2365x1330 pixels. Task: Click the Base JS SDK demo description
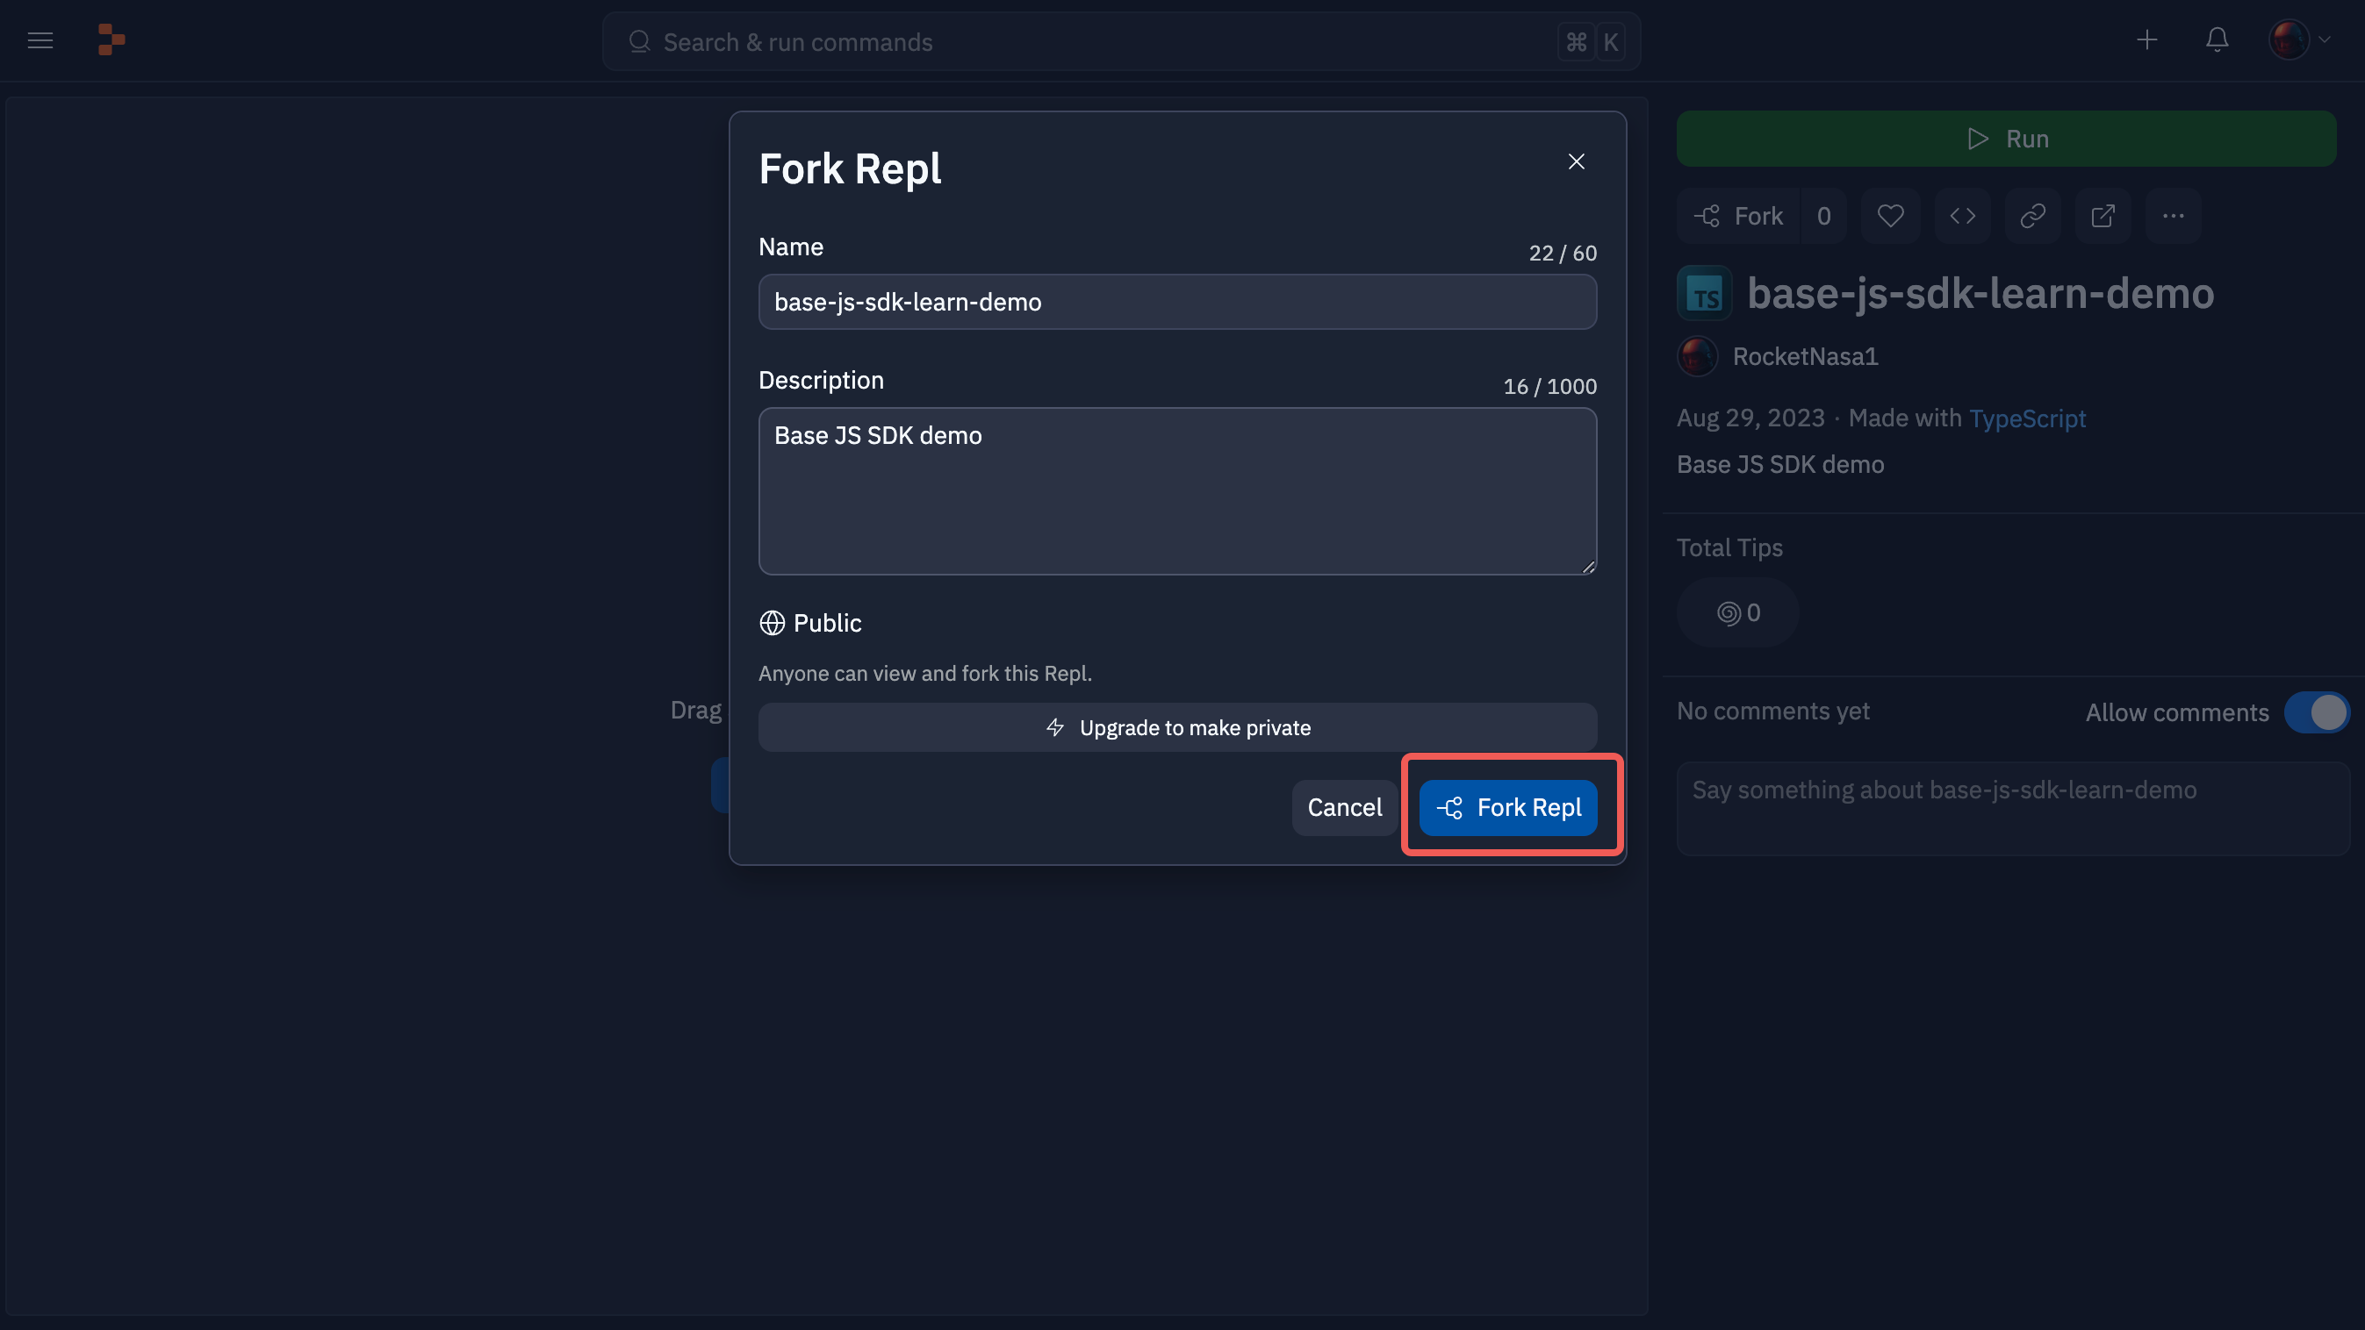(x=1780, y=465)
